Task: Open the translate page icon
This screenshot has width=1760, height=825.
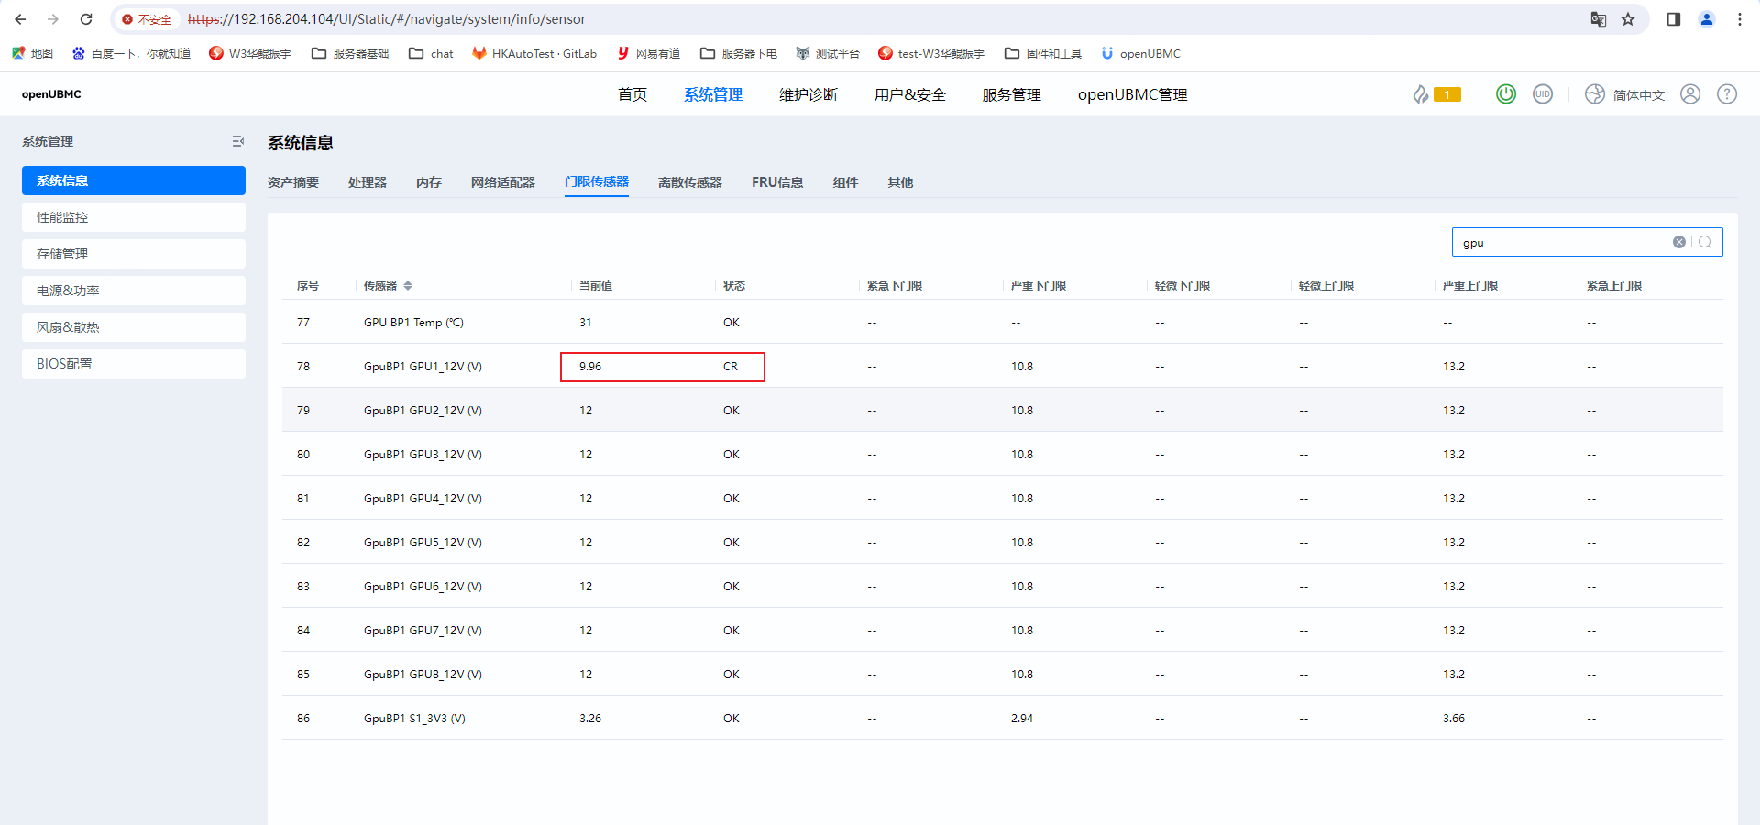Action: pyautogui.click(x=1599, y=19)
